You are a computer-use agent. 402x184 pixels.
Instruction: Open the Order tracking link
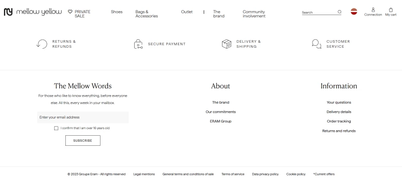tap(339, 121)
